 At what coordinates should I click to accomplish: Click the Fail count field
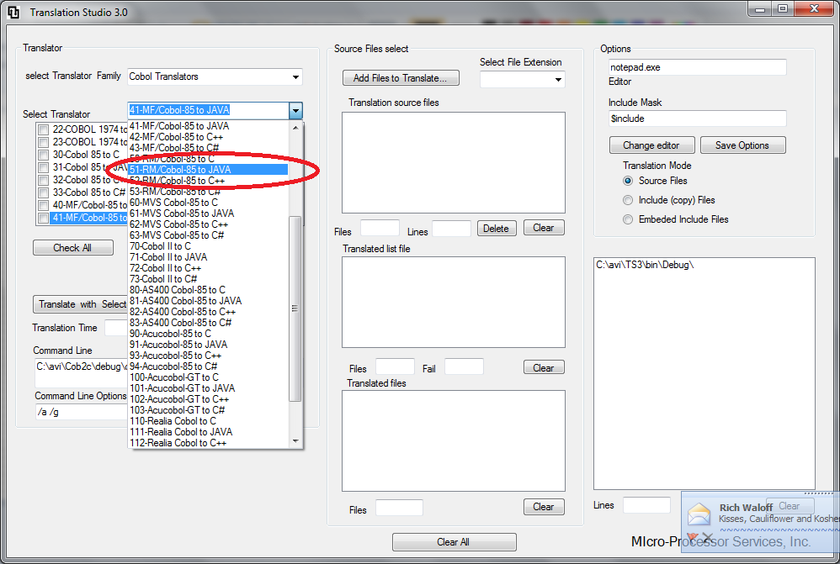464,367
